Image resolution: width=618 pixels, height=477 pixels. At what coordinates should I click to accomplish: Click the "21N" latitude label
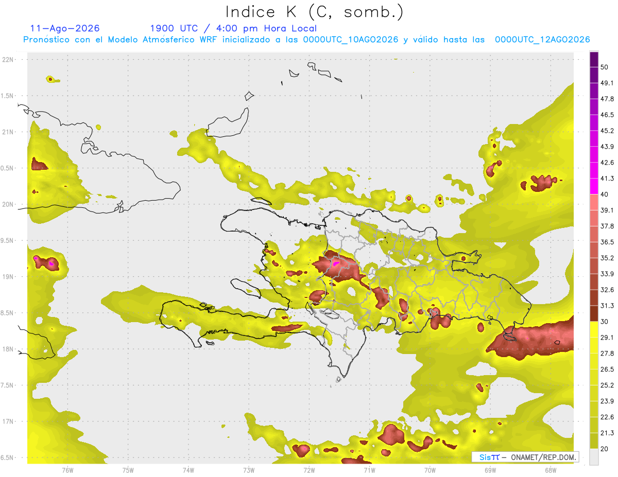tap(9, 132)
